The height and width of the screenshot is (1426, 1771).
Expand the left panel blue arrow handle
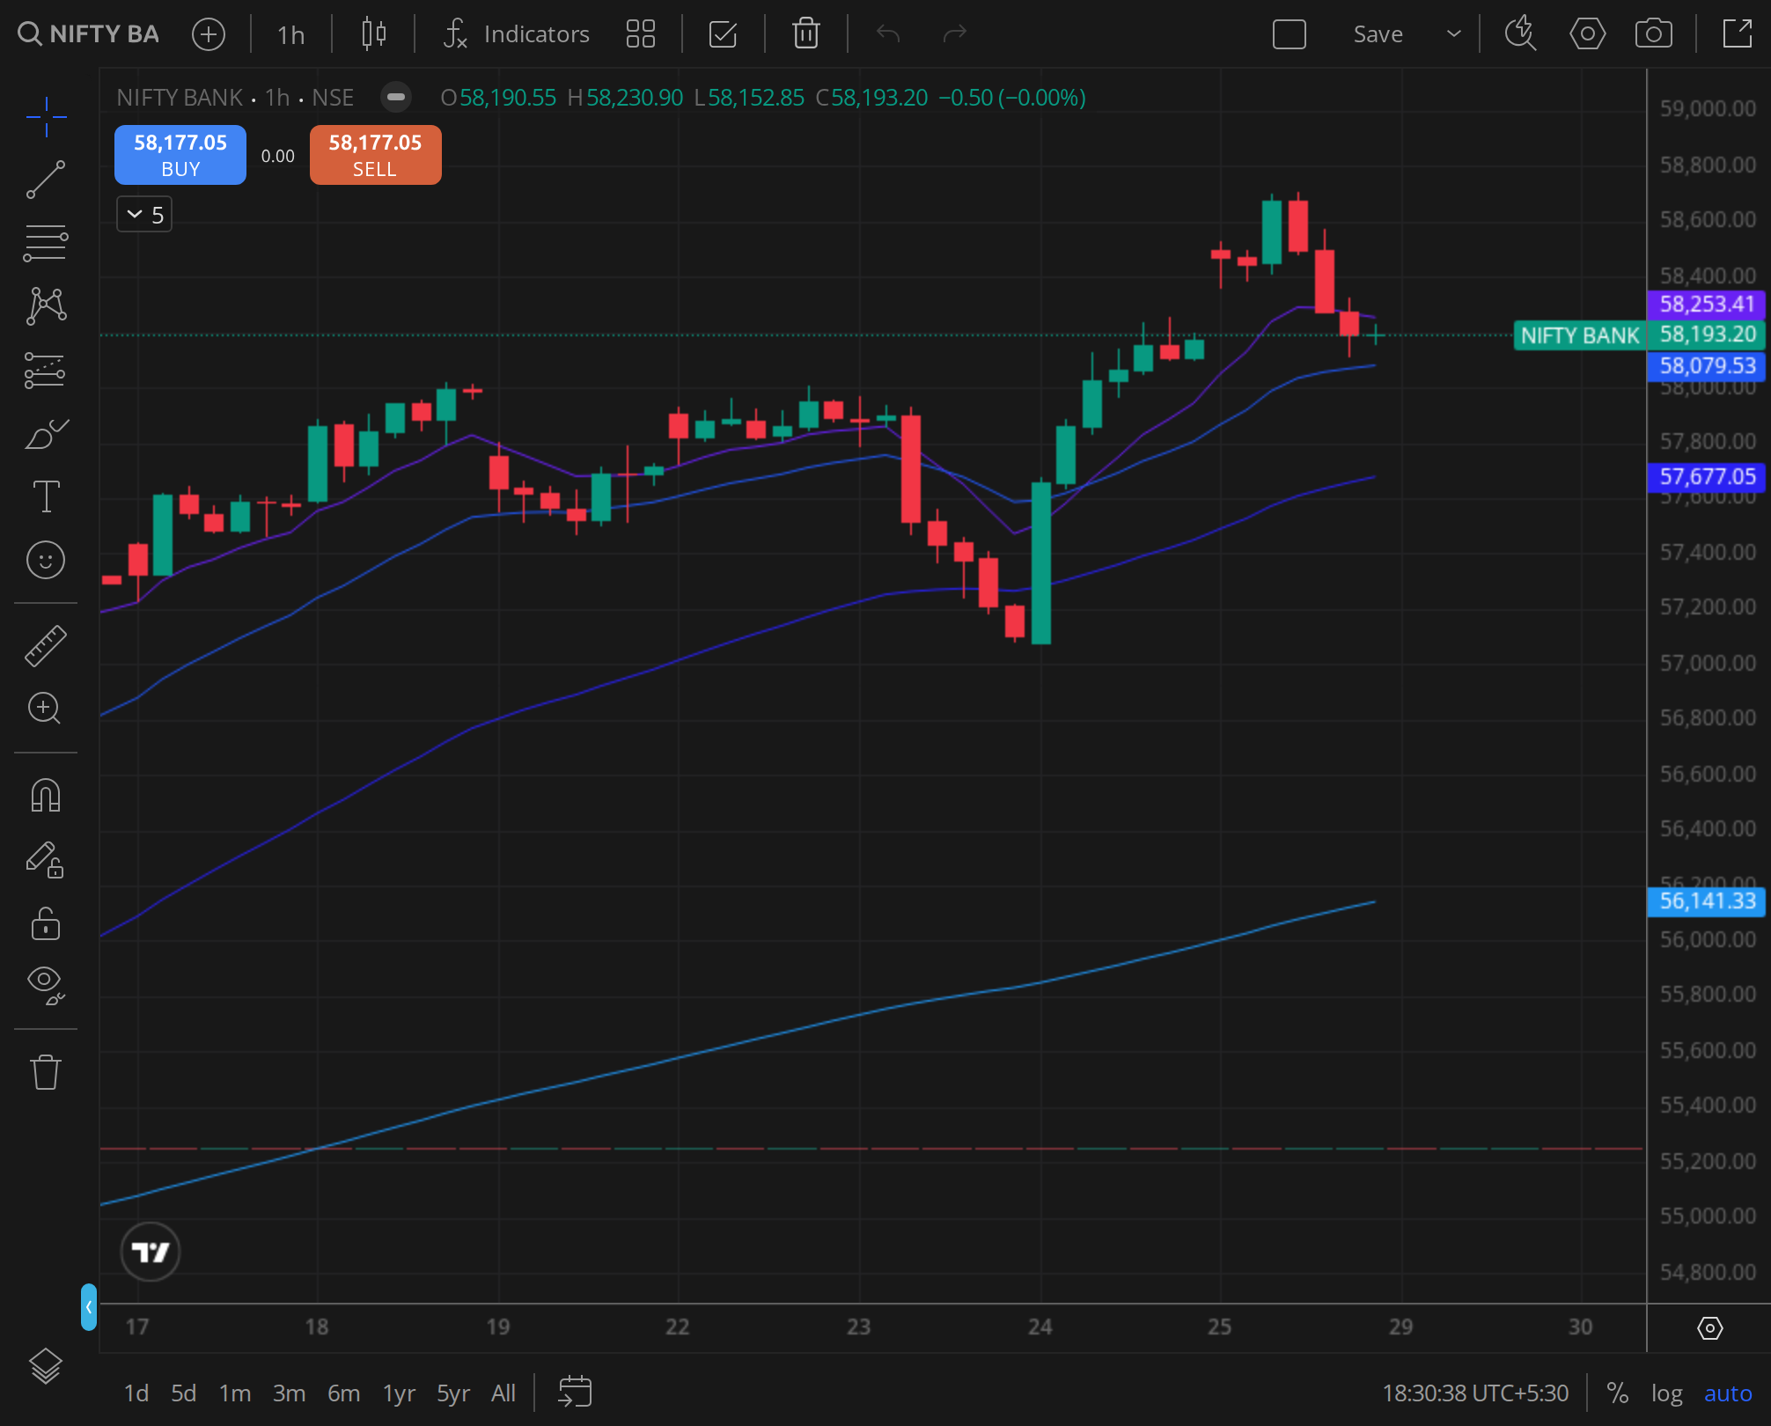[x=88, y=1307]
